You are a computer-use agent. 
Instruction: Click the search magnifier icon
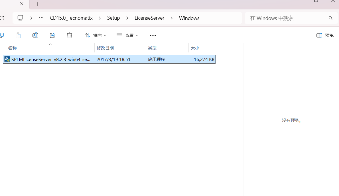[x=330, y=18]
